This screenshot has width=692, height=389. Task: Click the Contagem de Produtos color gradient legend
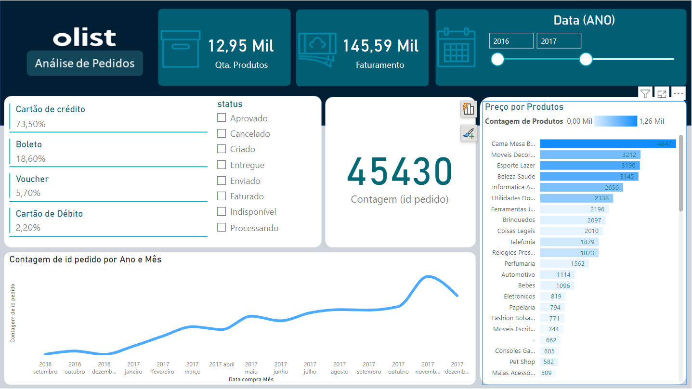pos(615,121)
